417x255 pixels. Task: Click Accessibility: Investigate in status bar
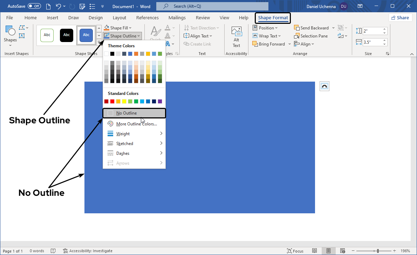[x=88, y=251]
